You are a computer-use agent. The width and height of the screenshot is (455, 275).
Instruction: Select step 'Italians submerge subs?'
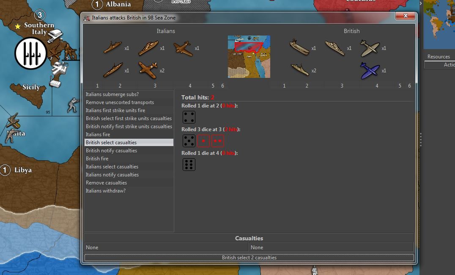(129, 94)
